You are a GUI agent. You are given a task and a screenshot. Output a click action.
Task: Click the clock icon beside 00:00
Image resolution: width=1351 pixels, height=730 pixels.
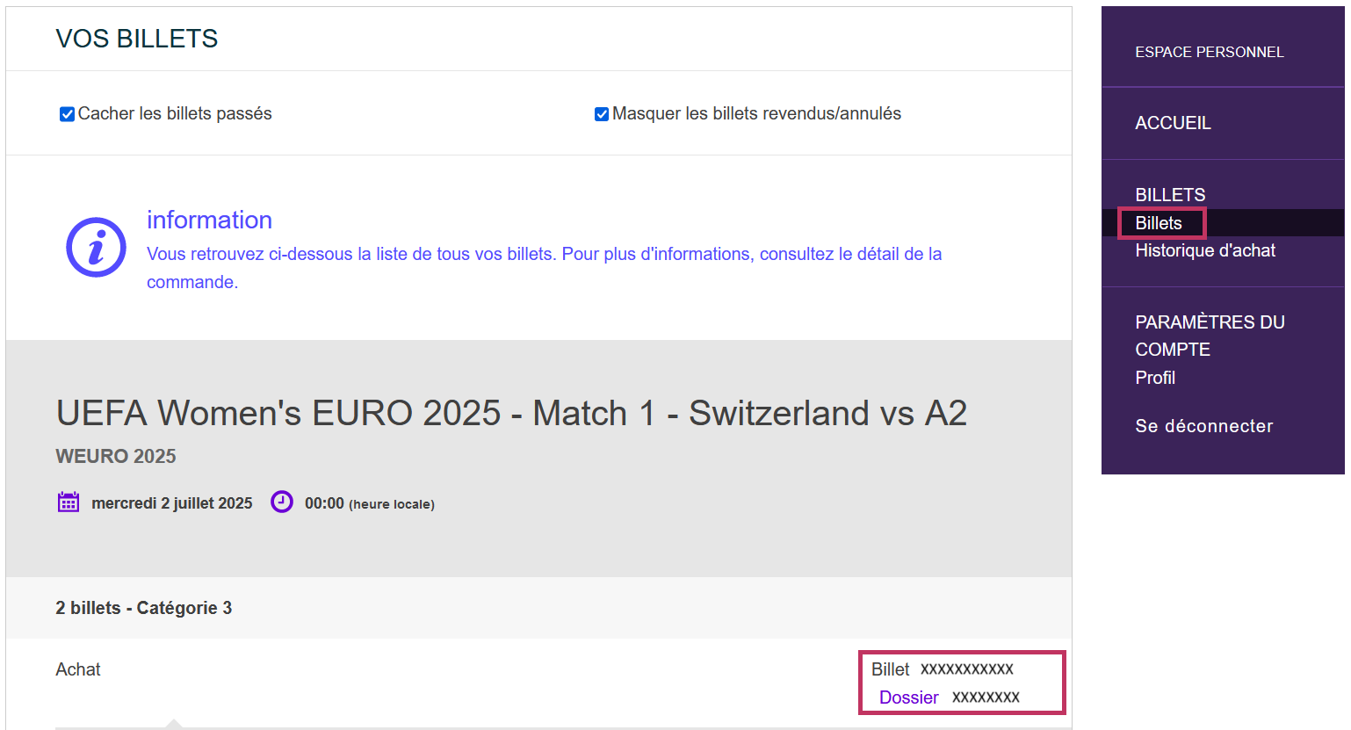click(x=282, y=502)
